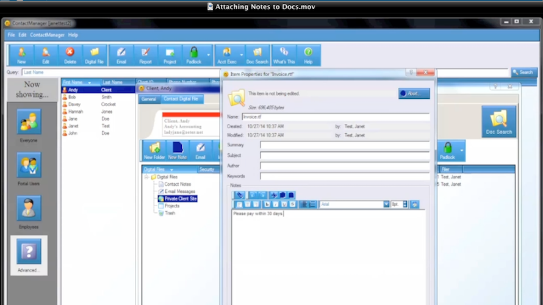
Task: Click the What's This toolbar icon
Action: tap(284, 55)
